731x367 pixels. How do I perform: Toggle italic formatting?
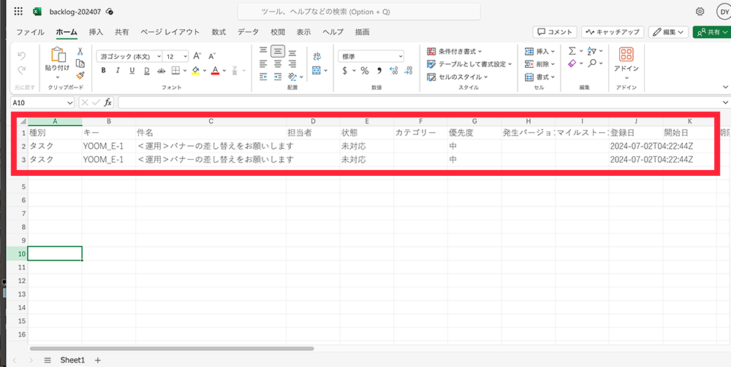tap(118, 71)
